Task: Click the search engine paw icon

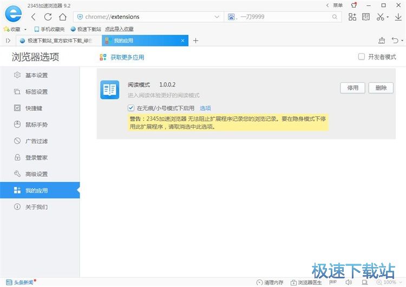Action: (231, 17)
